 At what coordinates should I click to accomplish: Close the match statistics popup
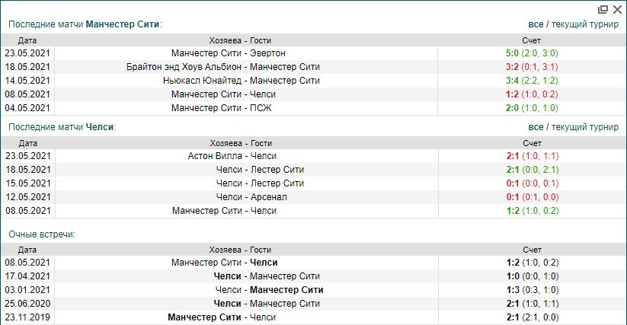616,9
